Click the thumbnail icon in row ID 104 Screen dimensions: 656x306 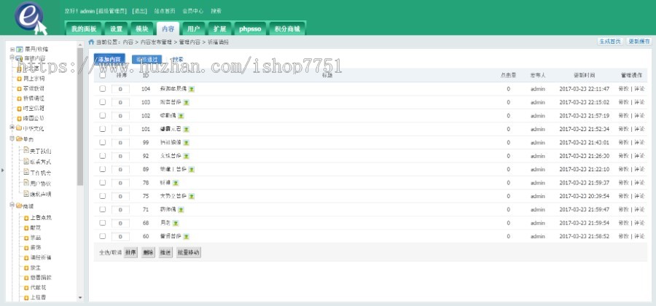click(x=191, y=89)
